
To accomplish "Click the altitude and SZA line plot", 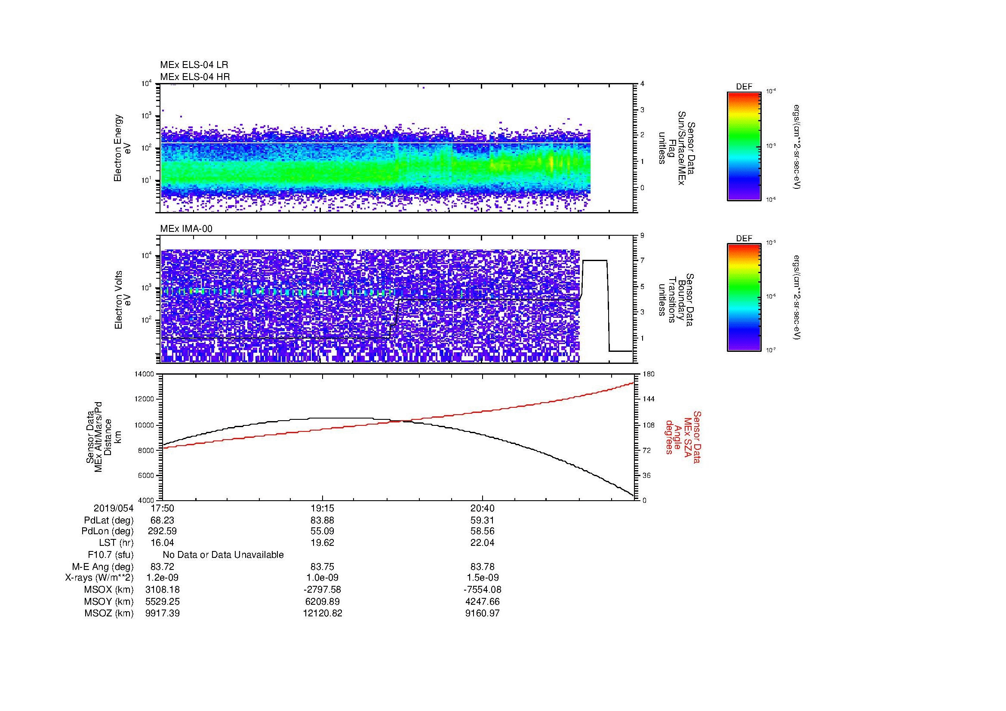I will (x=397, y=437).
